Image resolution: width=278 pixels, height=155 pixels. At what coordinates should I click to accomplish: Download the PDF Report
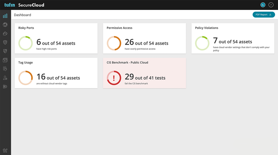[x=264, y=15]
